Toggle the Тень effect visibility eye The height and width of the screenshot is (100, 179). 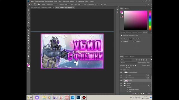click(127, 67)
